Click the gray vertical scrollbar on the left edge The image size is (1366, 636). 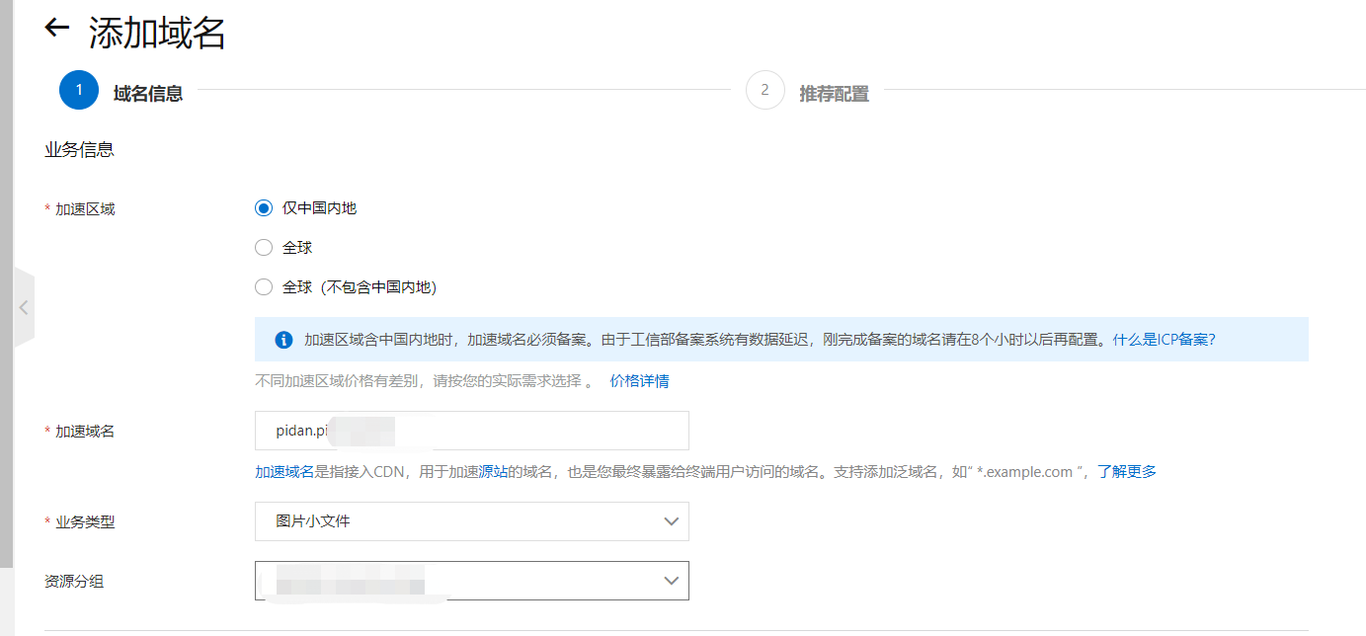pos(6,296)
